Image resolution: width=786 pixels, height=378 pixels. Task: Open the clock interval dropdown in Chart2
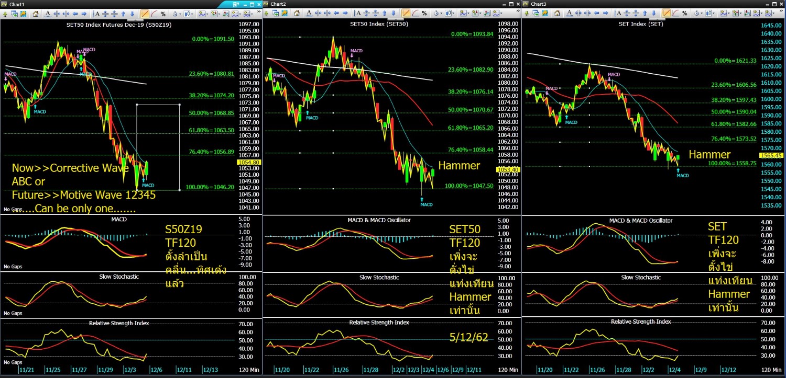point(438,14)
